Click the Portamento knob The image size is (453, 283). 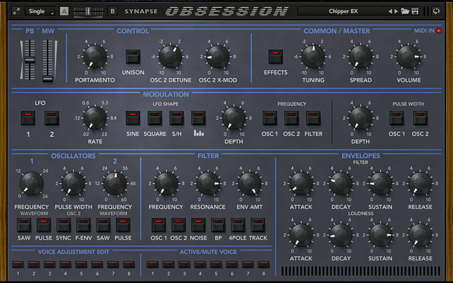tap(95, 56)
